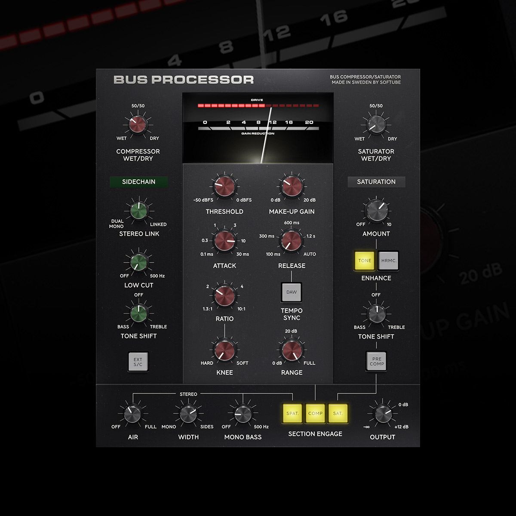Click the red Threshold knob
Viewport: 516px width, 516px height.
point(224,186)
